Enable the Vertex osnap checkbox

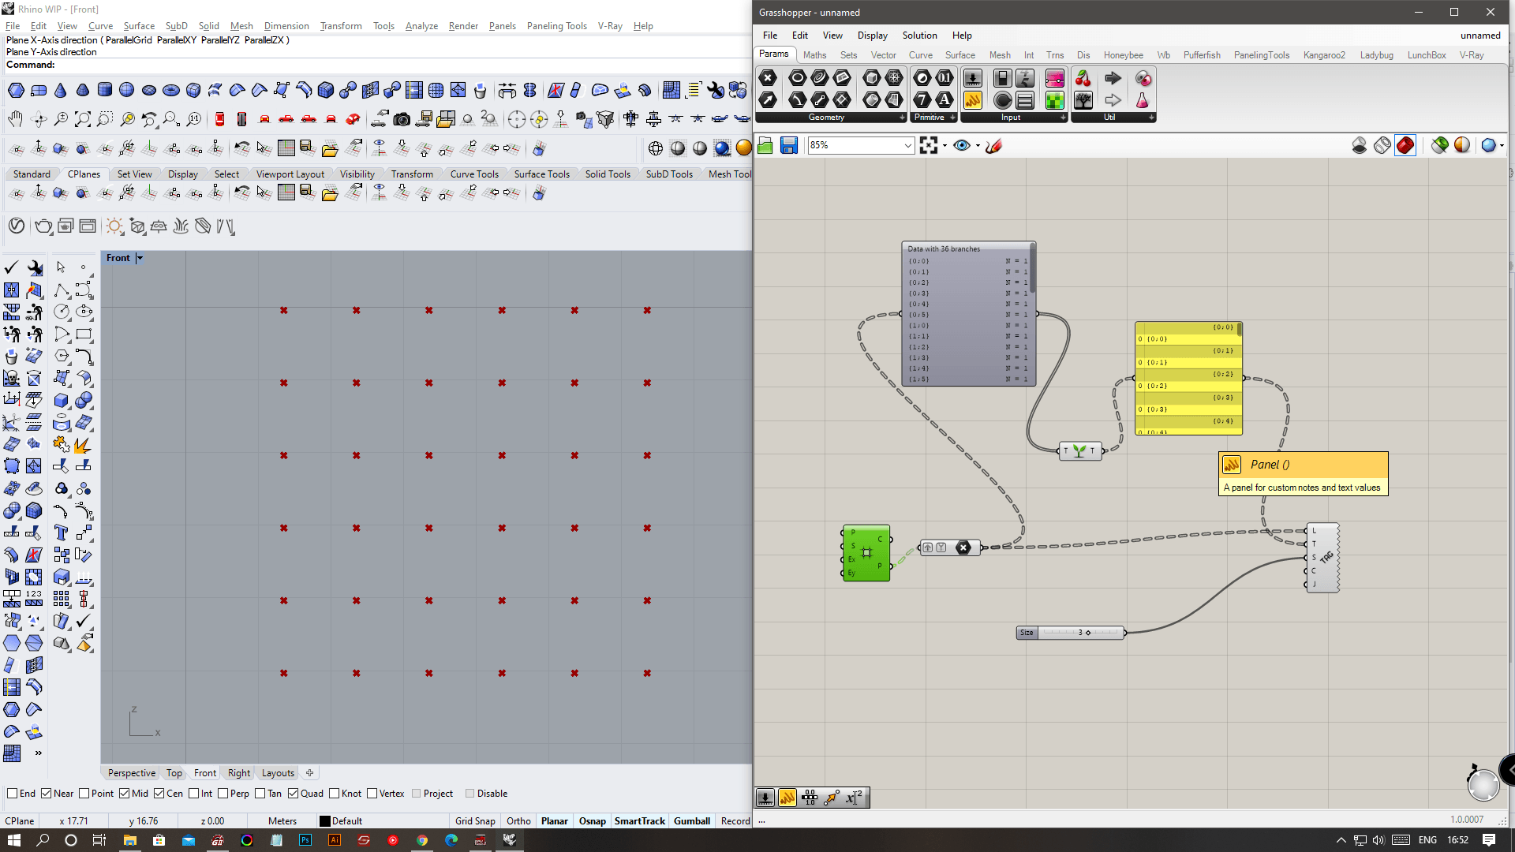372,794
